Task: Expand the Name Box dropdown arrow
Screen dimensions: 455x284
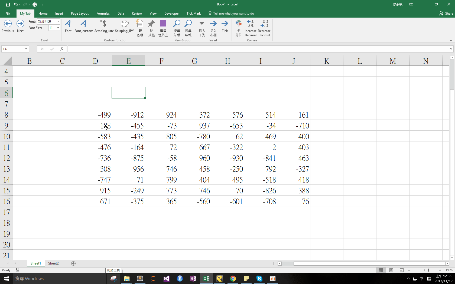Action: pos(26,49)
